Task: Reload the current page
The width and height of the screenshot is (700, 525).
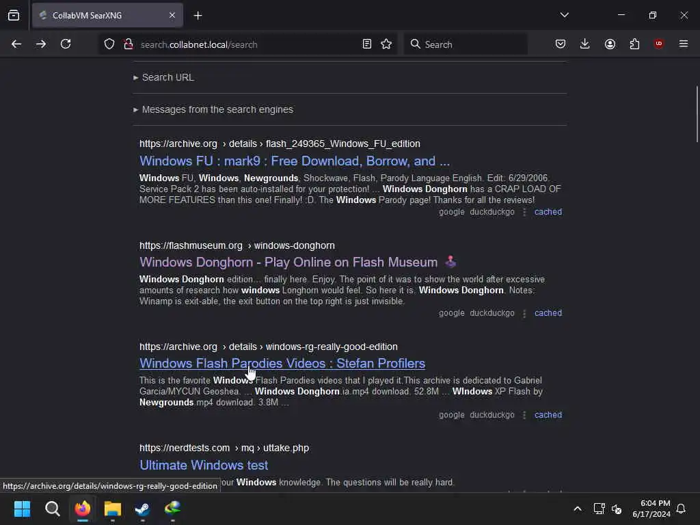Action: (66, 44)
